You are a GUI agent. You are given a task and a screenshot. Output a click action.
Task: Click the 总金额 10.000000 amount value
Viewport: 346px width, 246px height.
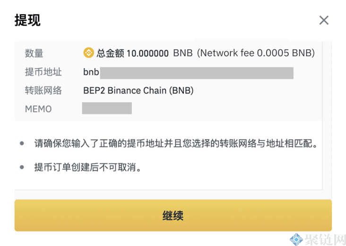tap(132, 53)
